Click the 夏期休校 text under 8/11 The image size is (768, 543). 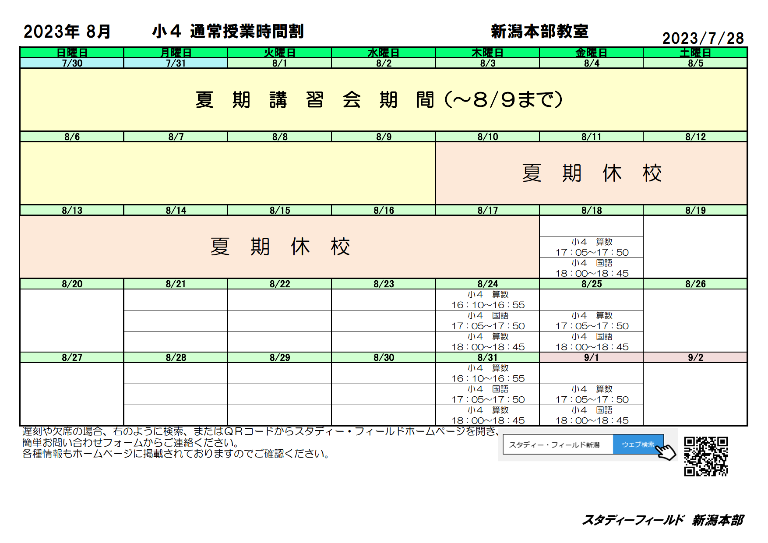click(x=592, y=173)
